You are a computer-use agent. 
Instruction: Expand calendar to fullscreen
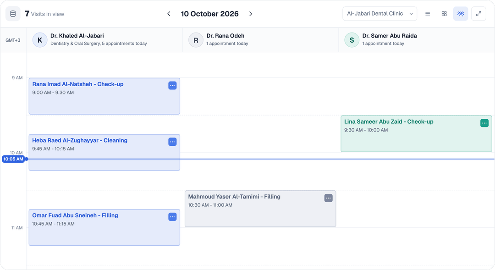coord(478,14)
